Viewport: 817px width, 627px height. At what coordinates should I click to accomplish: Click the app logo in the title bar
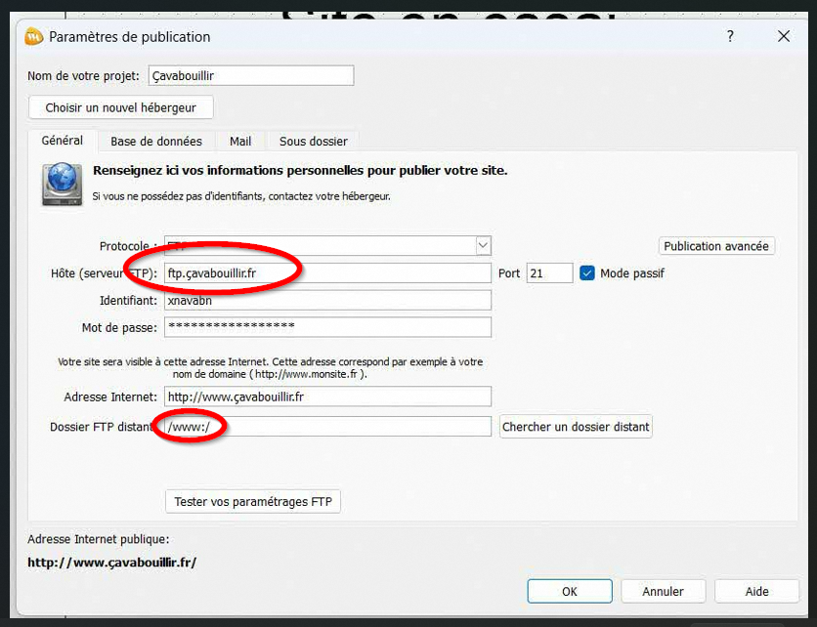(32, 37)
